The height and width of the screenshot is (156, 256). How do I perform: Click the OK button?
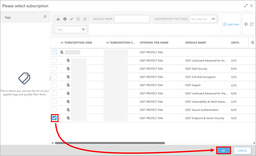click(x=223, y=151)
